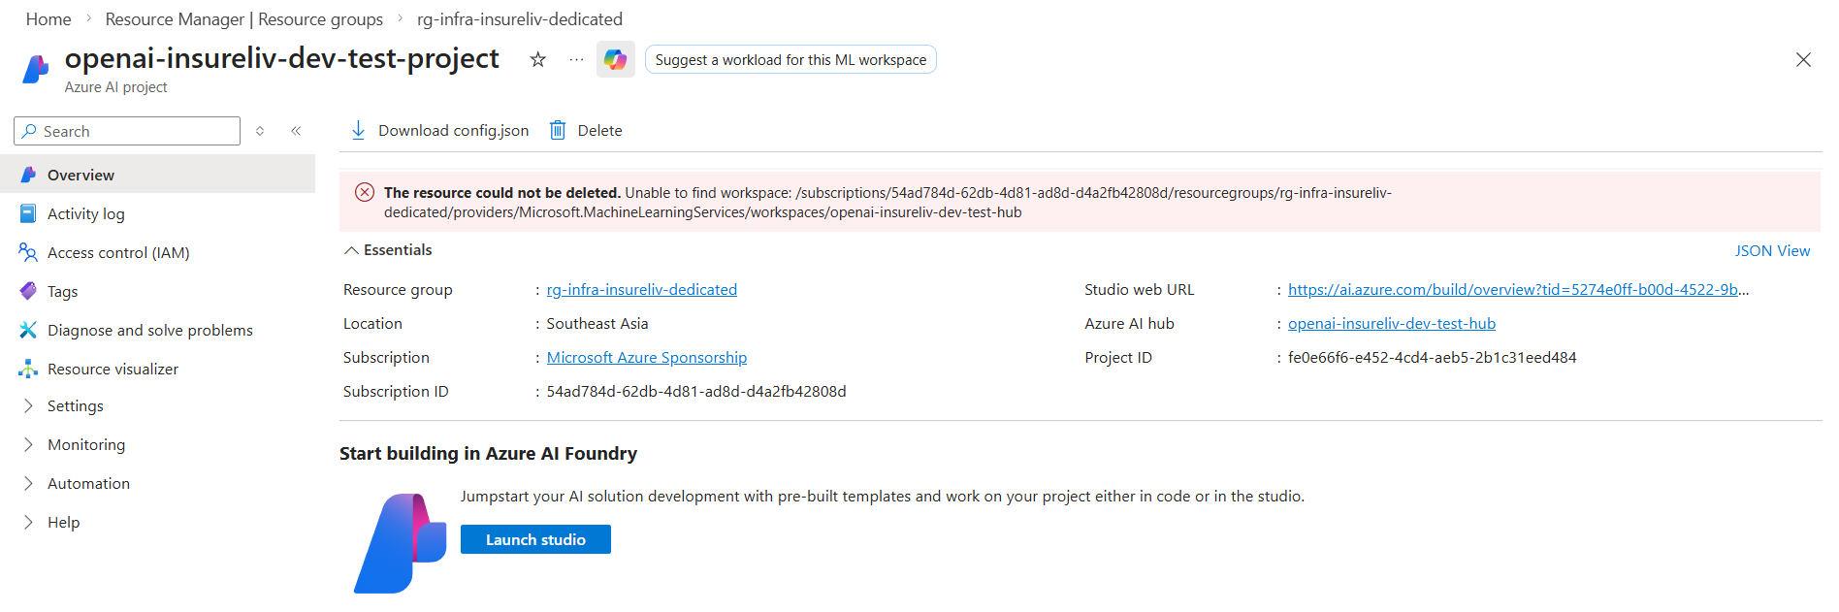Open the more options ellipsis menu
1839x612 pixels.
[576, 60]
